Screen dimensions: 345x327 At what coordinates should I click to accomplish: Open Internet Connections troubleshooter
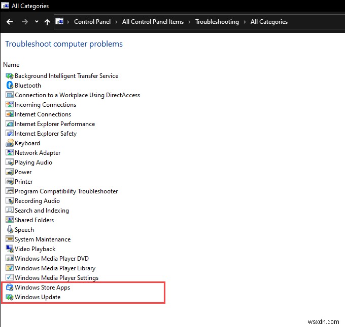pyautogui.click(x=43, y=114)
